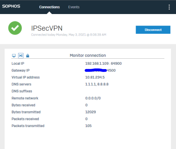Select the padlock security icon
The width and height of the screenshot is (176, 149).
28,55
